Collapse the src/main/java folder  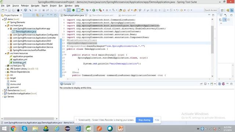[6, 26]
